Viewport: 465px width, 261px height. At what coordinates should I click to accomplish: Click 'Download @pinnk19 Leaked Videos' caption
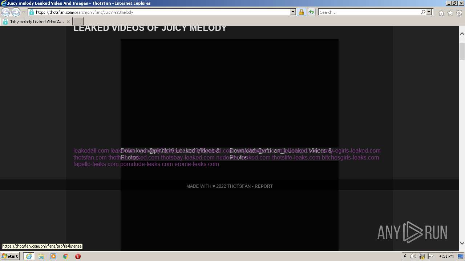click(170, 154)
